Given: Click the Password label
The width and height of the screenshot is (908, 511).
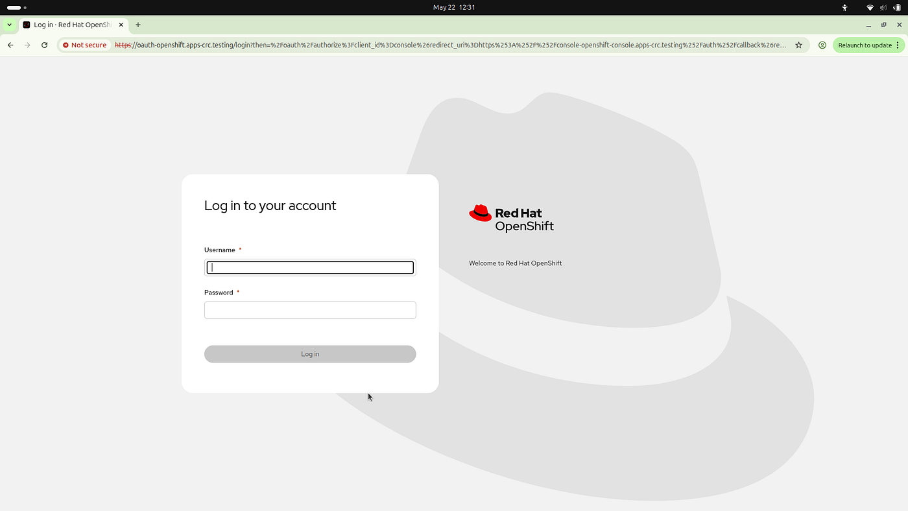Looking at the screenshot, I should [219, 292].
